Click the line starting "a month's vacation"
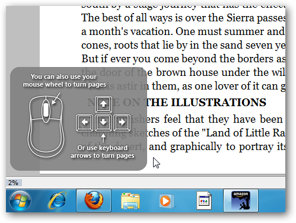 tap(183, 31)
